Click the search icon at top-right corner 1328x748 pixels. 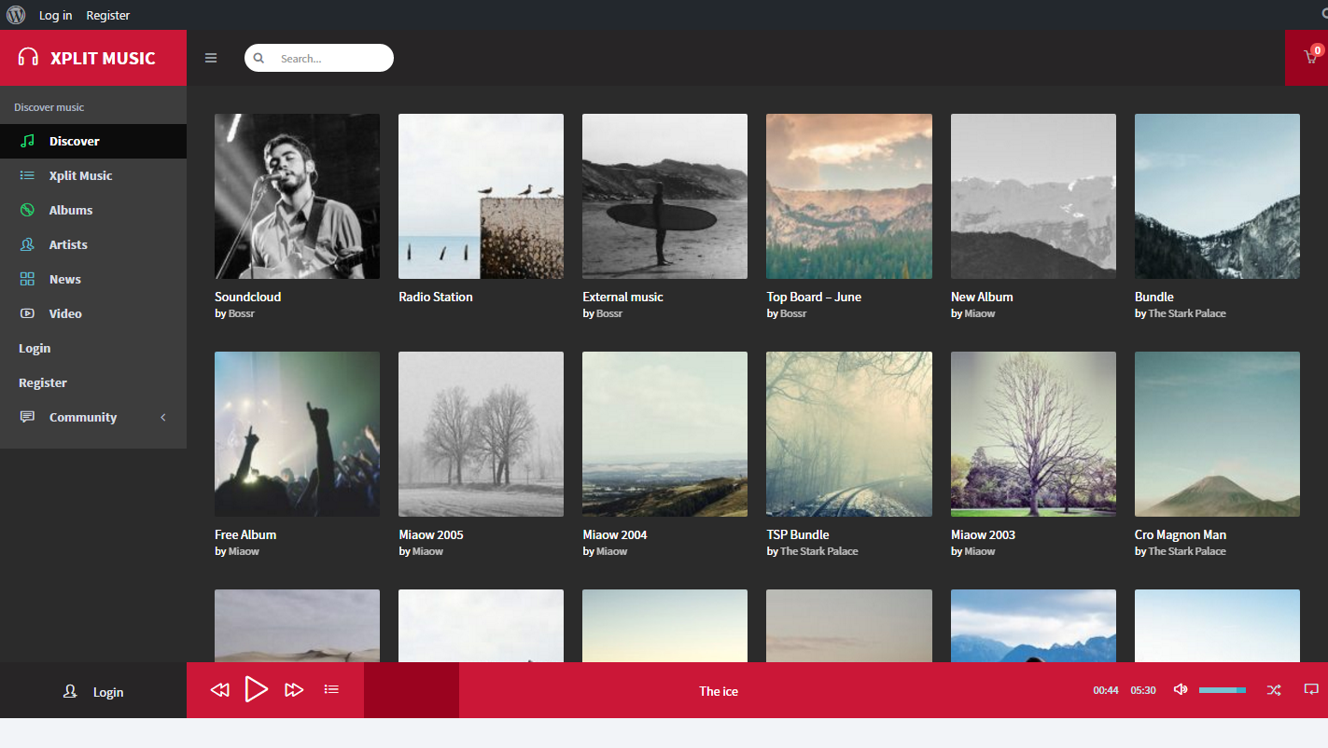click(1323, 15)
